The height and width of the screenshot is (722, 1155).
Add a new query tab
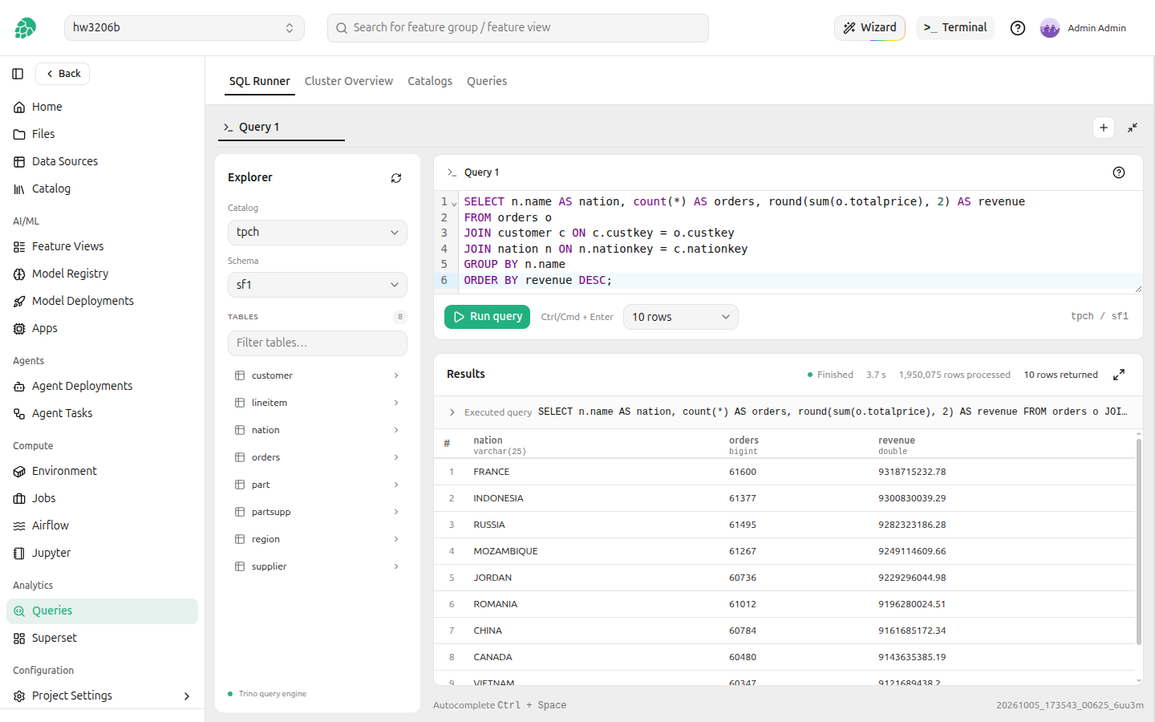1104,128
